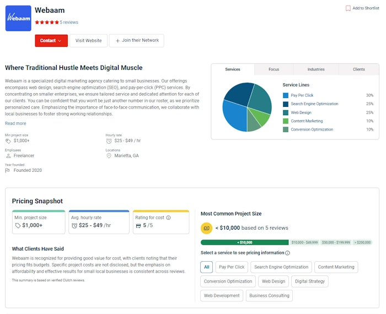Select the Conversion Optimization filter chip
This screenshot has height=314, width=386.
tap(228, 281)
